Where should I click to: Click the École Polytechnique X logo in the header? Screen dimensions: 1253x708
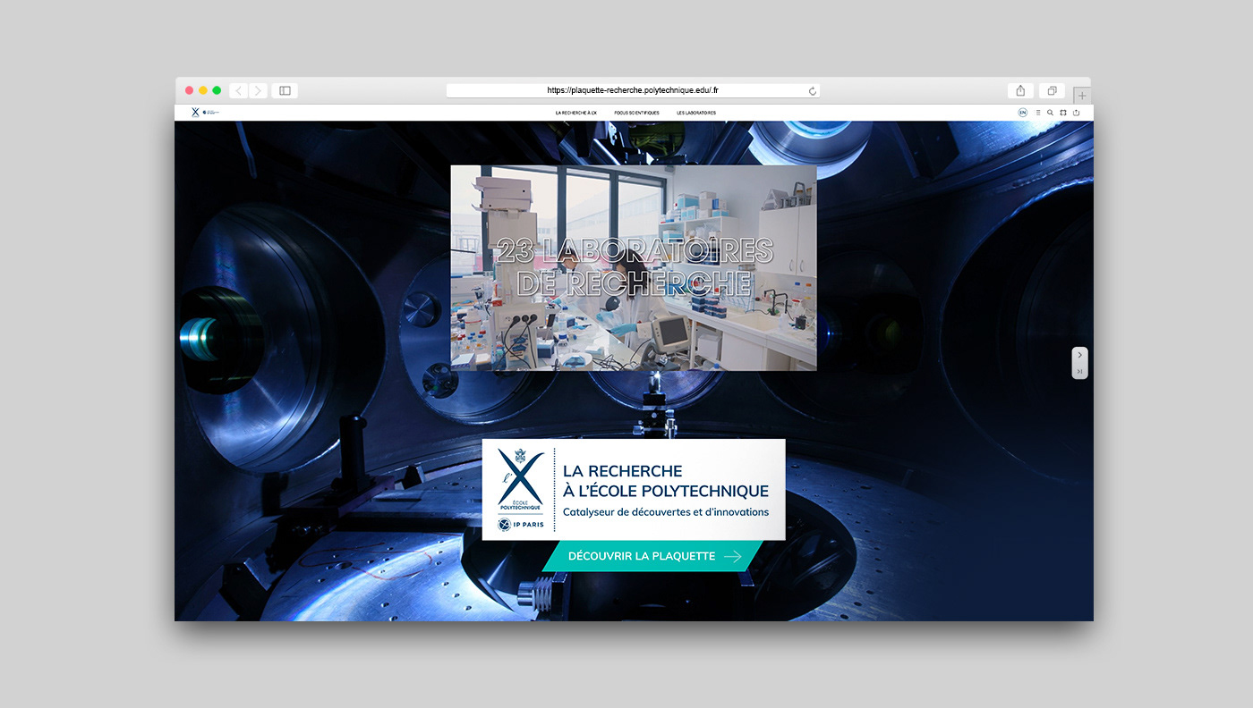click(195, 113)
